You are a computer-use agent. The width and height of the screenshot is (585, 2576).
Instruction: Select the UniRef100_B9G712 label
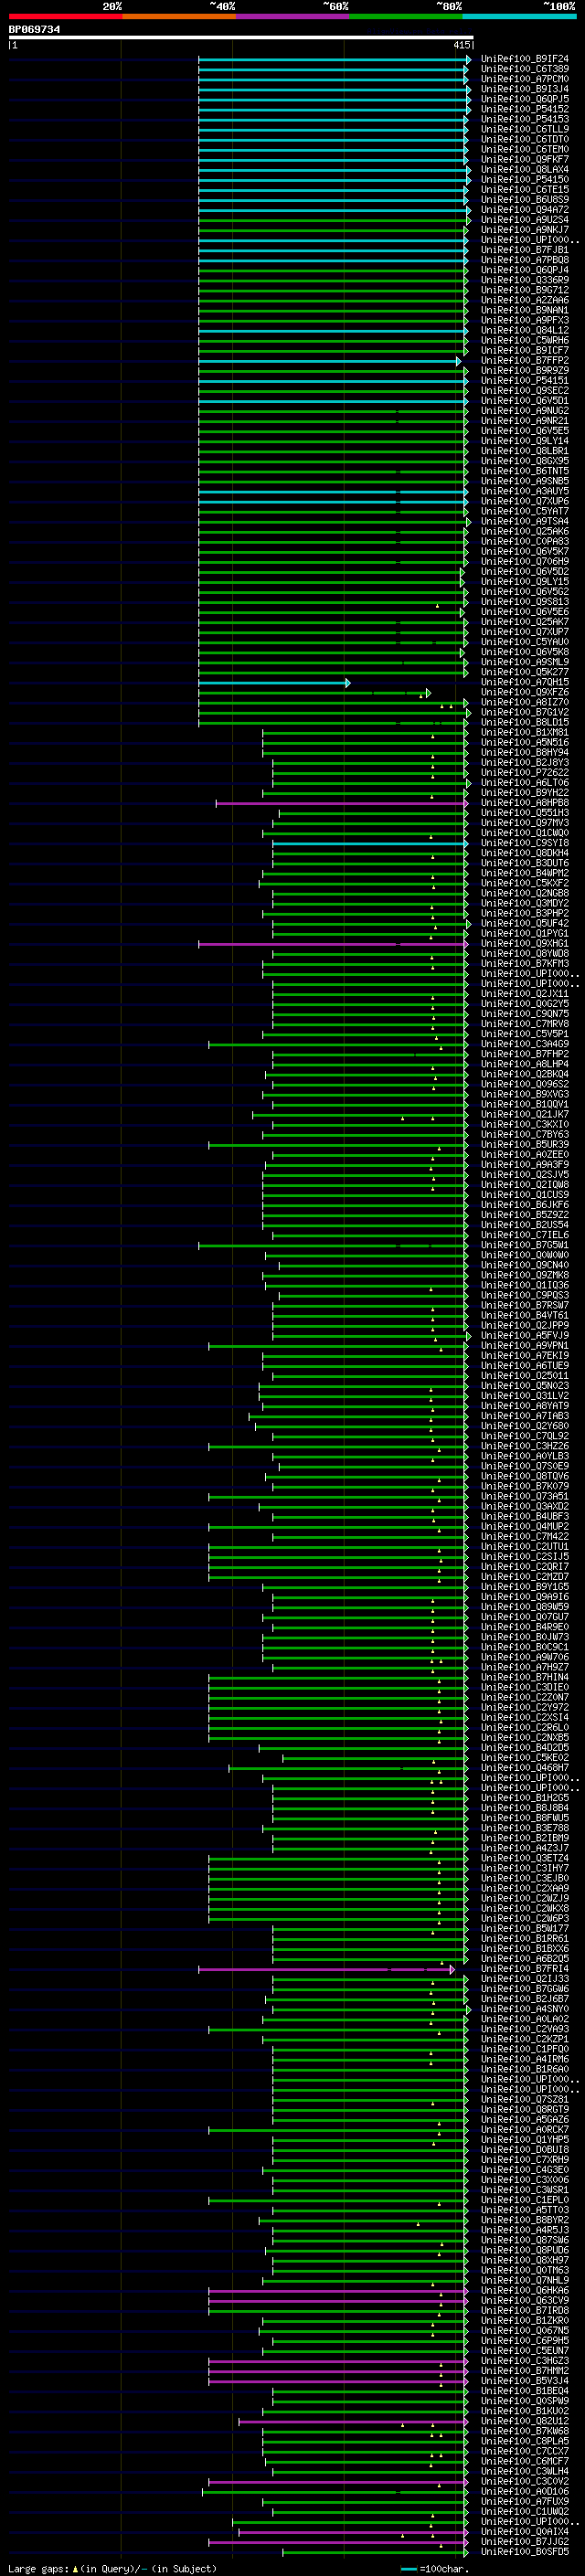pos(524,290)
